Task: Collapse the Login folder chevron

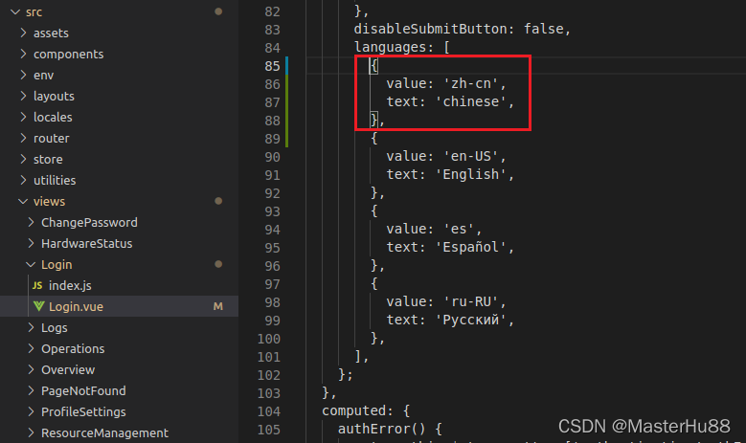Action: coord(31,264)
